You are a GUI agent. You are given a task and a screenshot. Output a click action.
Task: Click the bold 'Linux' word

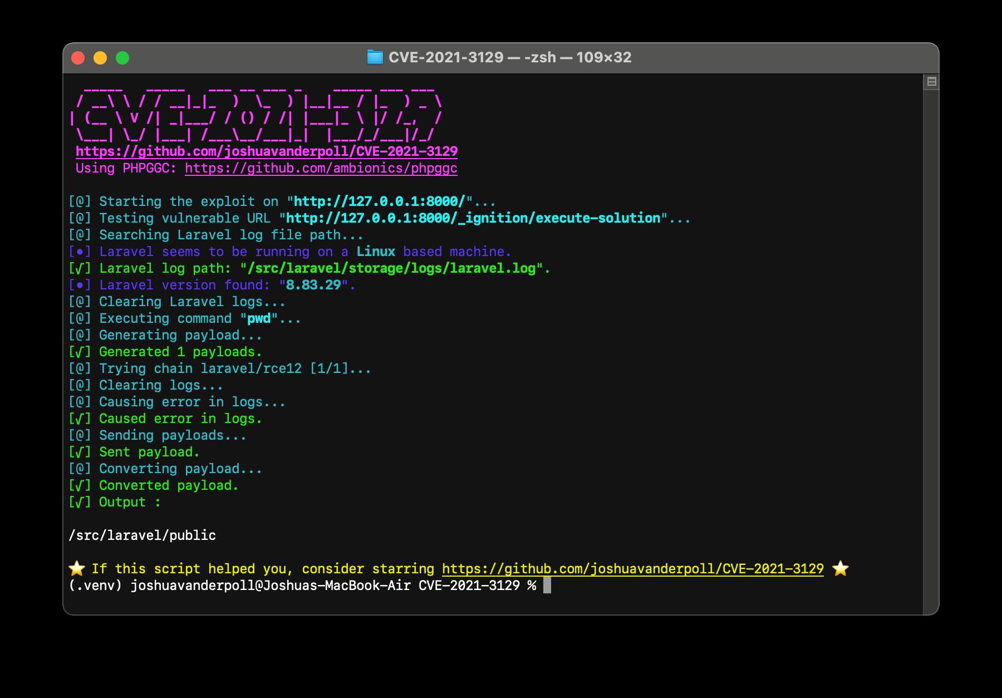pyautogui.click(x=376, y=252)
